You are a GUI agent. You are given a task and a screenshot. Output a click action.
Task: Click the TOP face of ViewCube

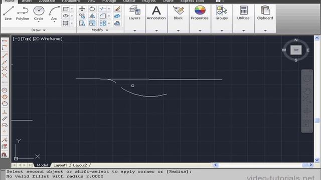tap(296, 50)
